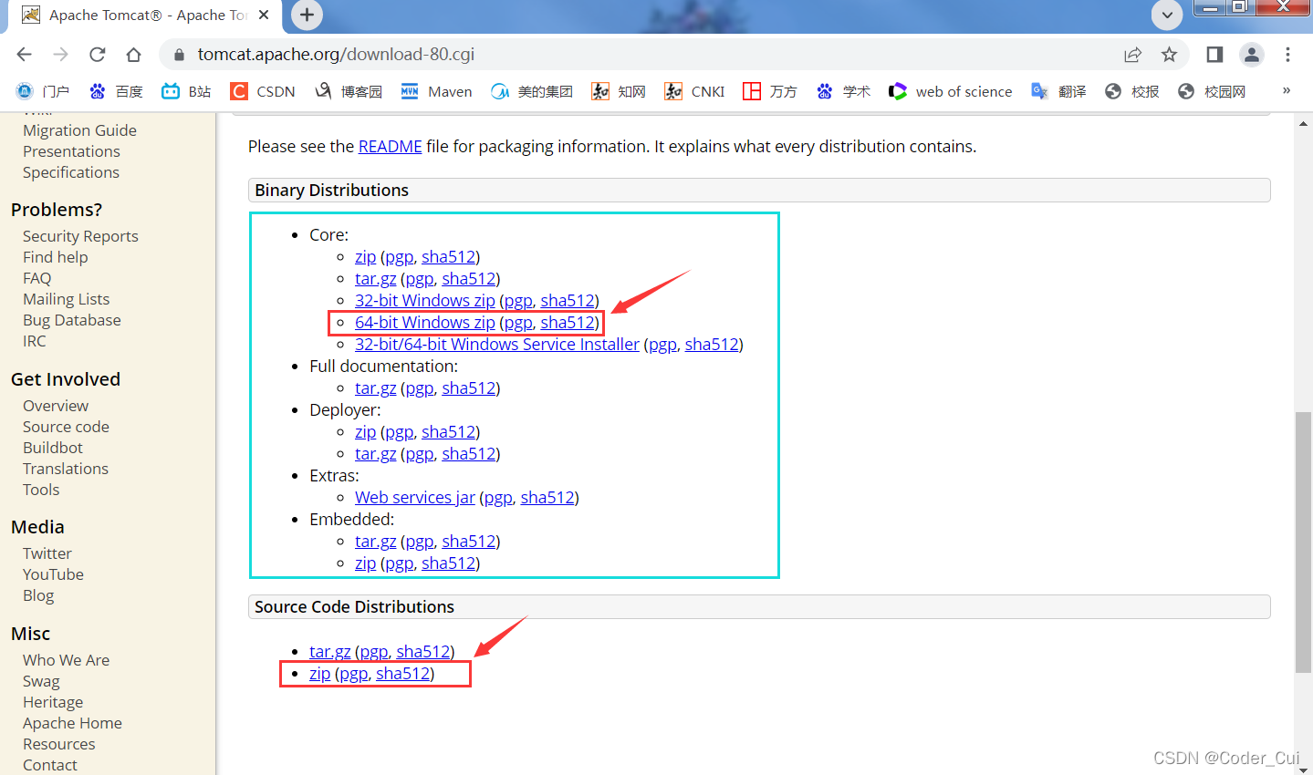Open the B站 bookmark
The image size is (1313, 775).
[186, 91]
